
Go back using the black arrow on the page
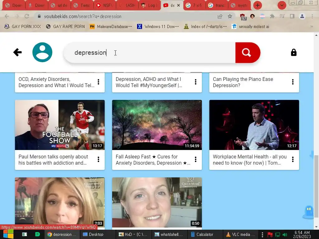pyautogui.click(x=17, y=52)
